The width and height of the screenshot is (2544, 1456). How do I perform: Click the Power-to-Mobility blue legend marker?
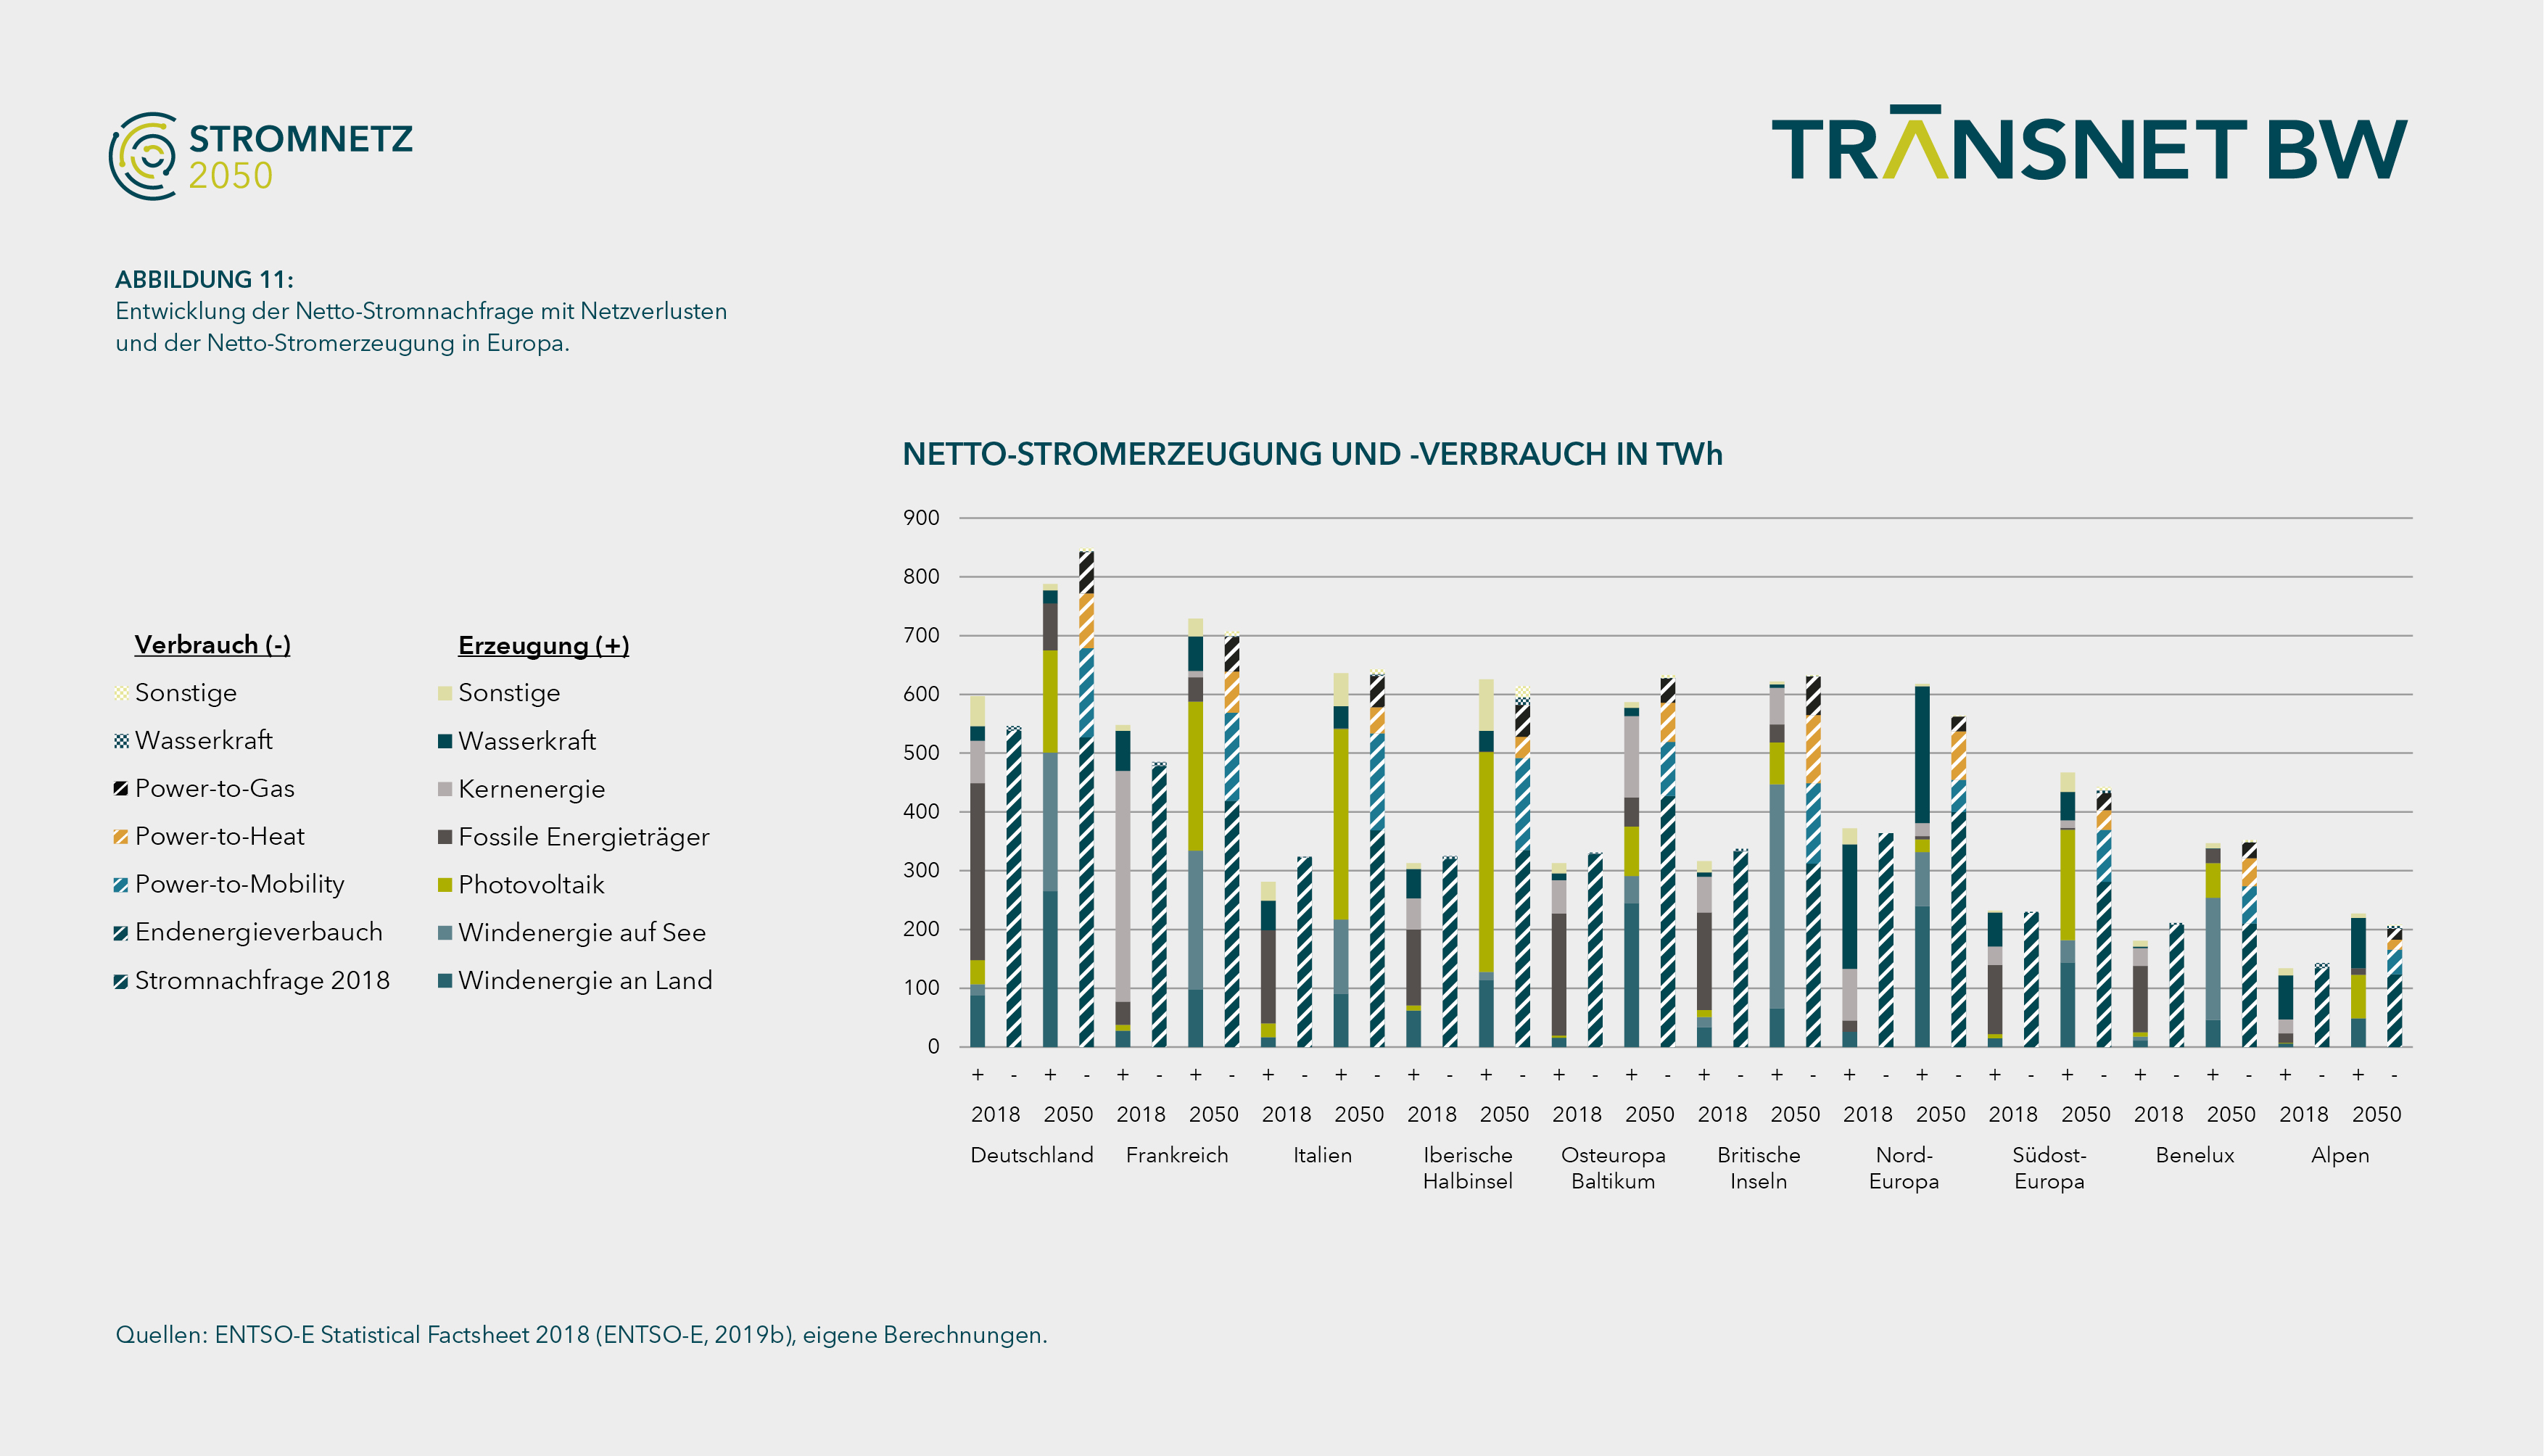pos(121,884)
